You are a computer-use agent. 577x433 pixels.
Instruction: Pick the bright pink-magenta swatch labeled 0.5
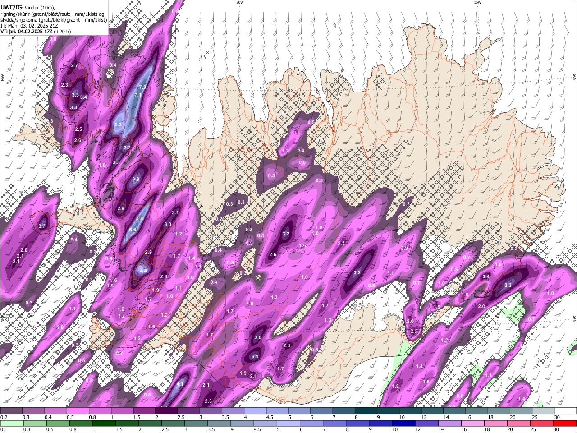coord(78,411)
